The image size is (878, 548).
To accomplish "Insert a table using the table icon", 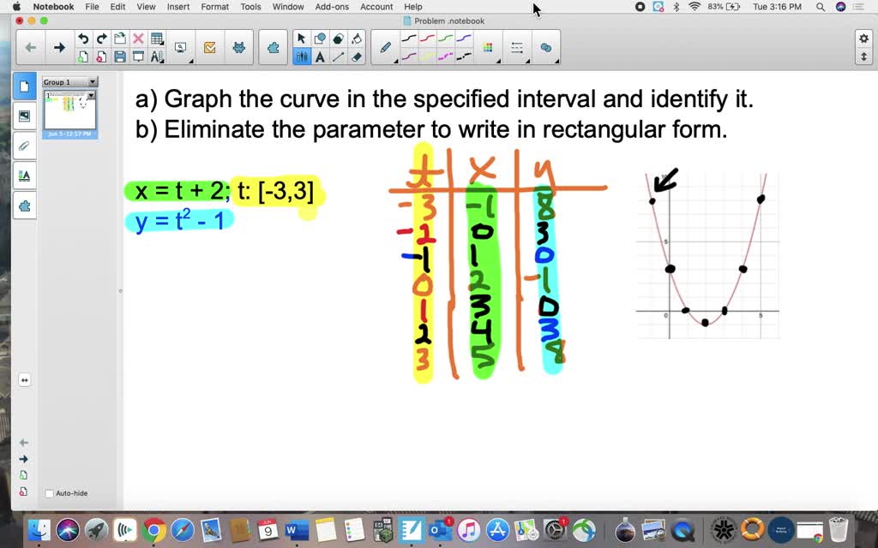I will (x=155, y=38).
